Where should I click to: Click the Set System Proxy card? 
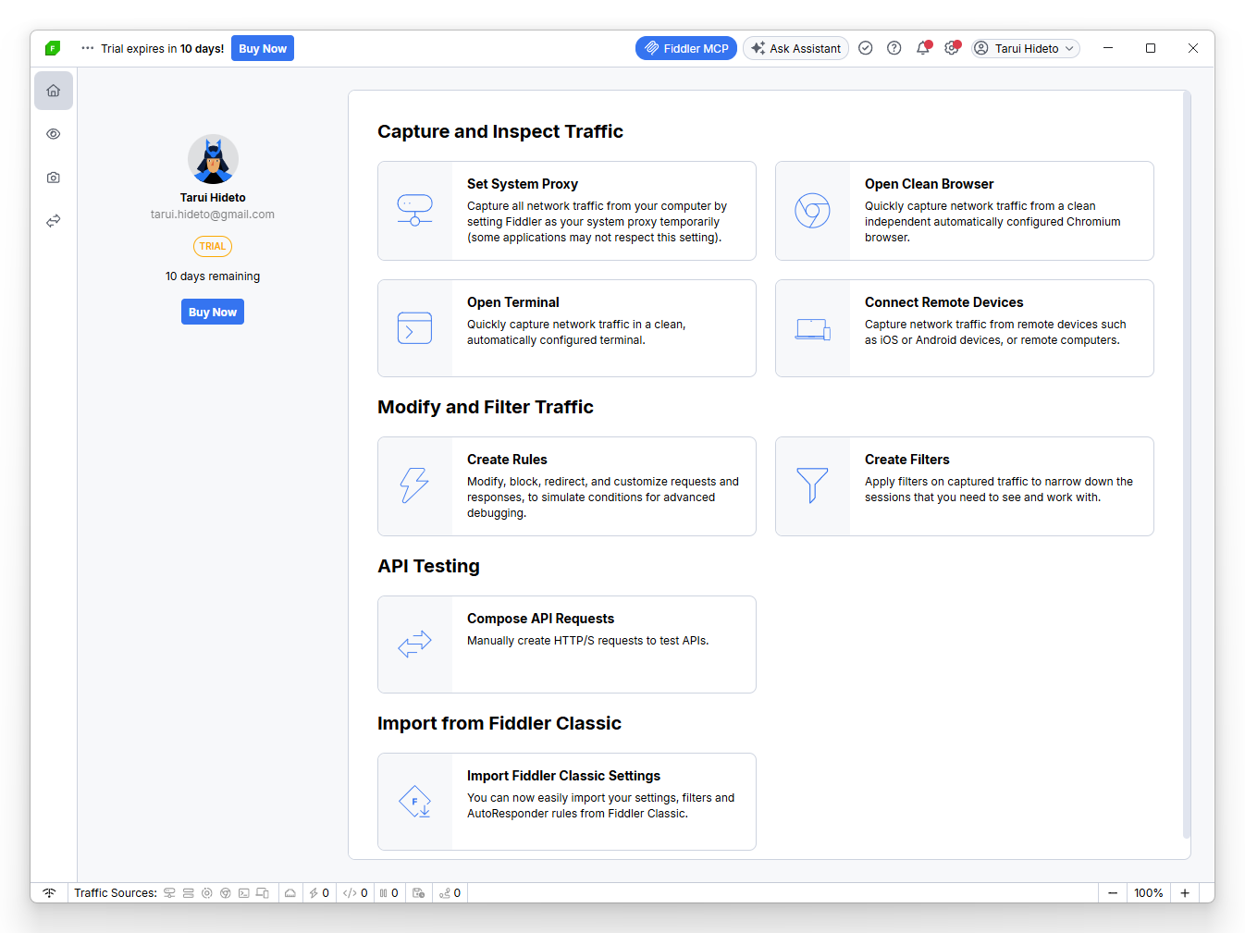[x=567, y=211]
